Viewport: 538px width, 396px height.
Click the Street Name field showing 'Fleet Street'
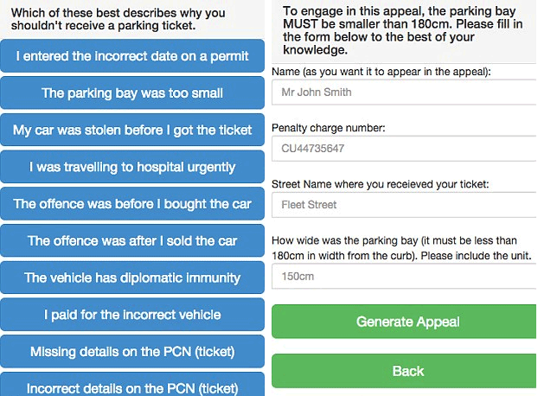click(405, 205)
